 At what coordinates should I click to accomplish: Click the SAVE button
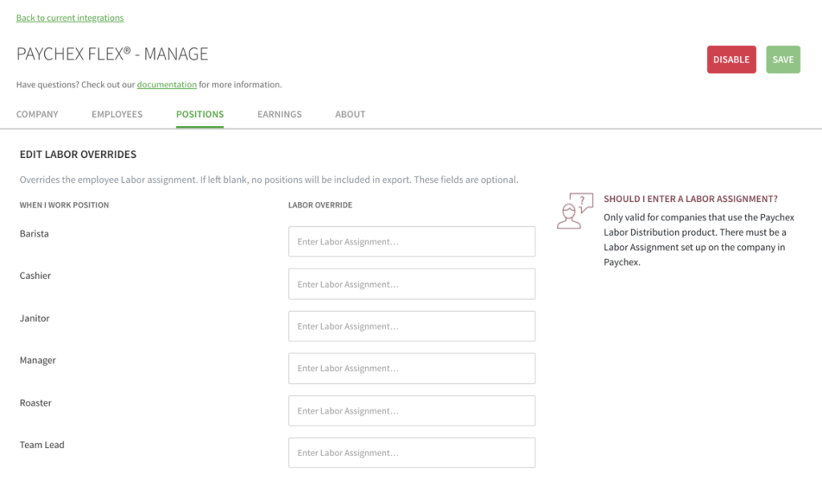[x=783, y=59]
